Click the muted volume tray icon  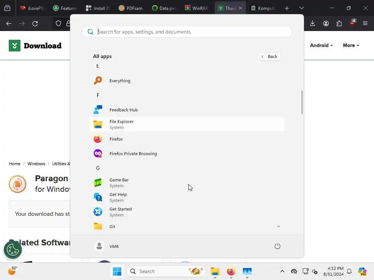(x=315, y=271)
